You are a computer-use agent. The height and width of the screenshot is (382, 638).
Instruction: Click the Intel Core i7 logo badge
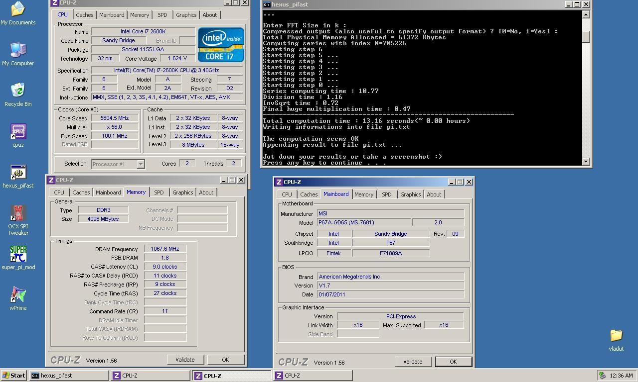(x=221, y=44)
